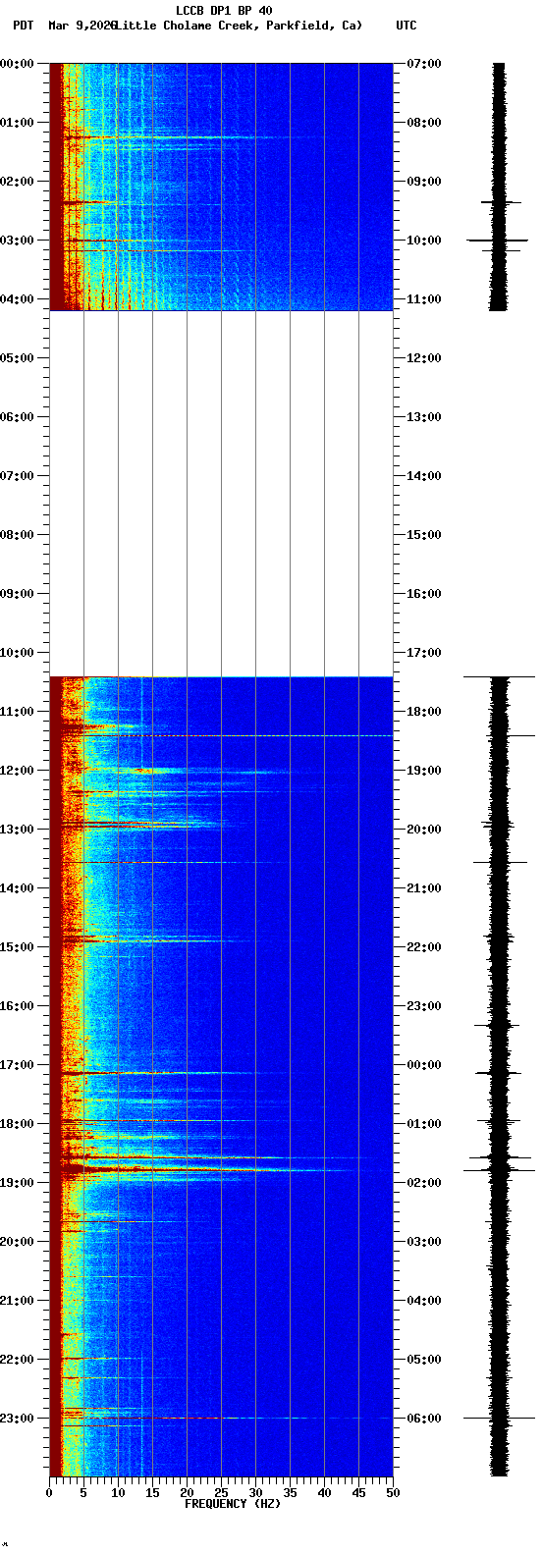Click the 11:00 label on the UTC axis
542x1555 pixels.
[424, 298]
